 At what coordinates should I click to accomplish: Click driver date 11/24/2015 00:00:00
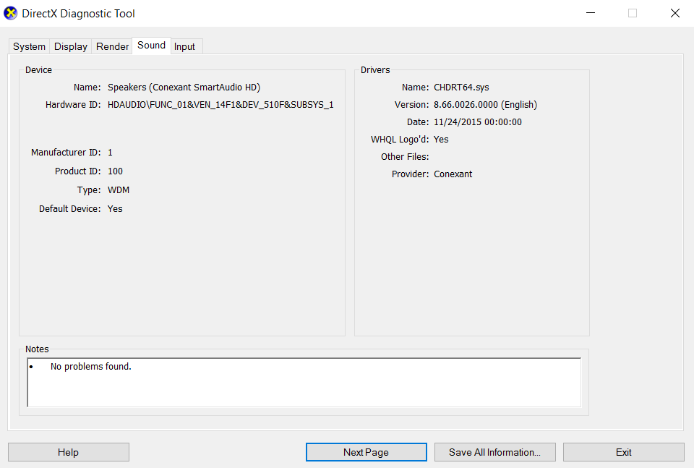coord(478,122)
